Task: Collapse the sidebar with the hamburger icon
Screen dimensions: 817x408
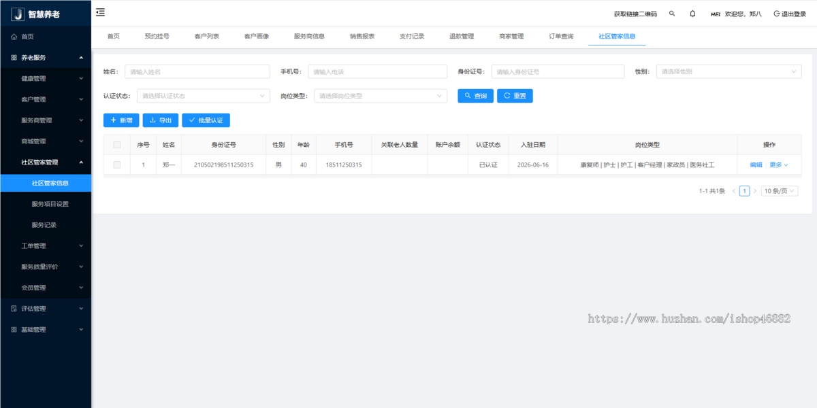Action: (101, 12)
